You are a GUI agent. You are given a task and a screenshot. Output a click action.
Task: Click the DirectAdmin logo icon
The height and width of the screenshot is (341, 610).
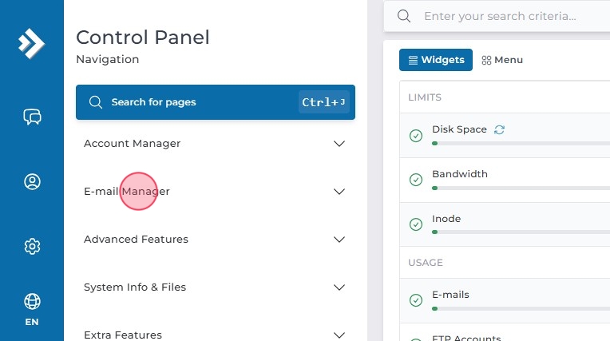click(32, 43)
